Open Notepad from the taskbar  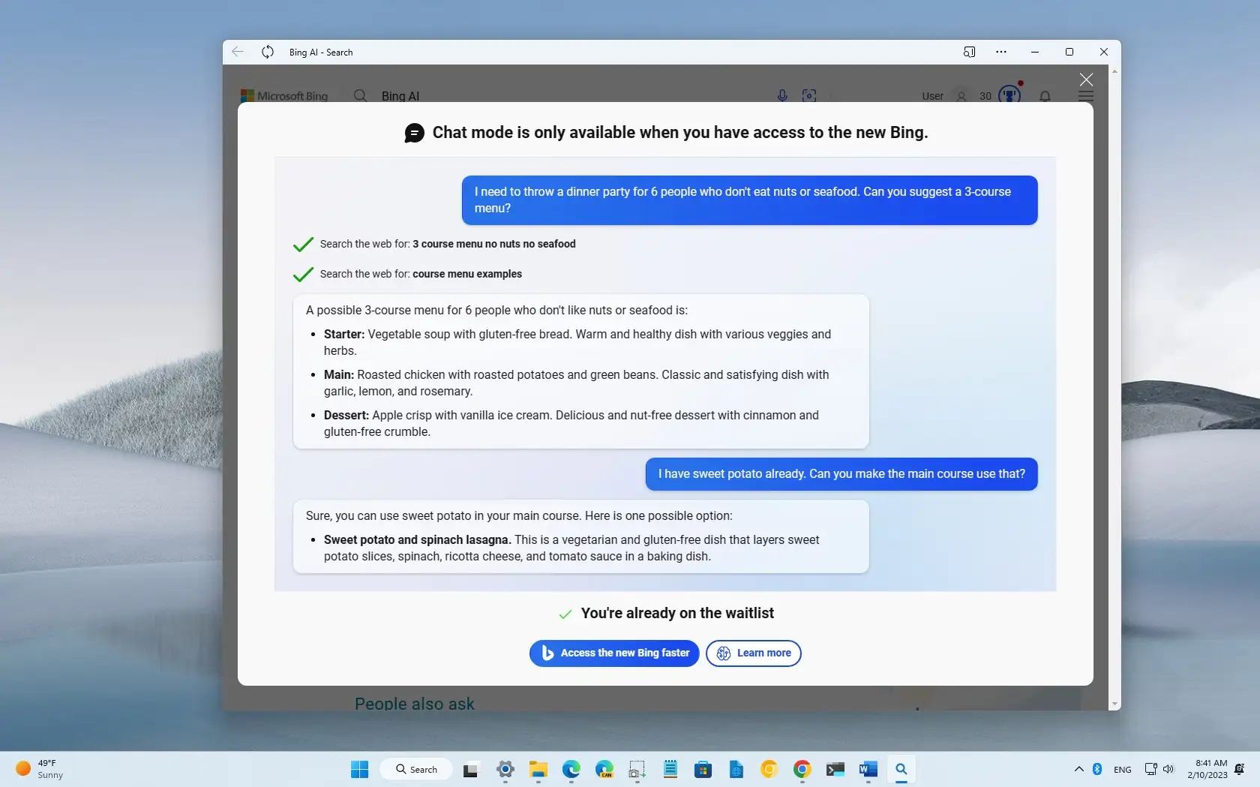pyautogui.click(x=670, y=769)
